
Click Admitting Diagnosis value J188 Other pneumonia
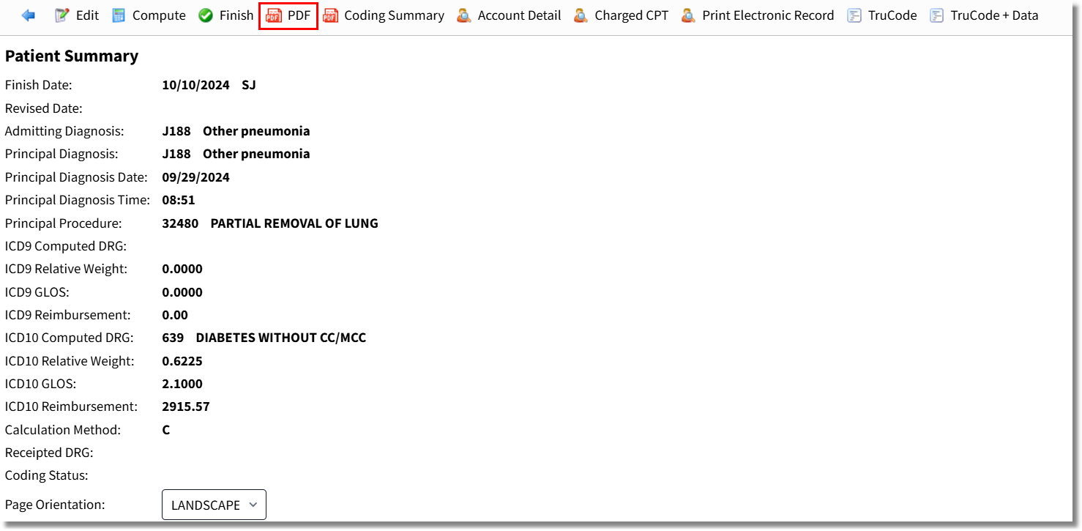236,131
